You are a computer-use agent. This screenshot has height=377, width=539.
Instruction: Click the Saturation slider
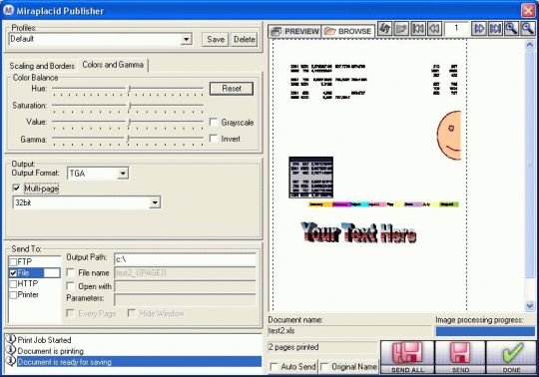(x=128, y=107)
